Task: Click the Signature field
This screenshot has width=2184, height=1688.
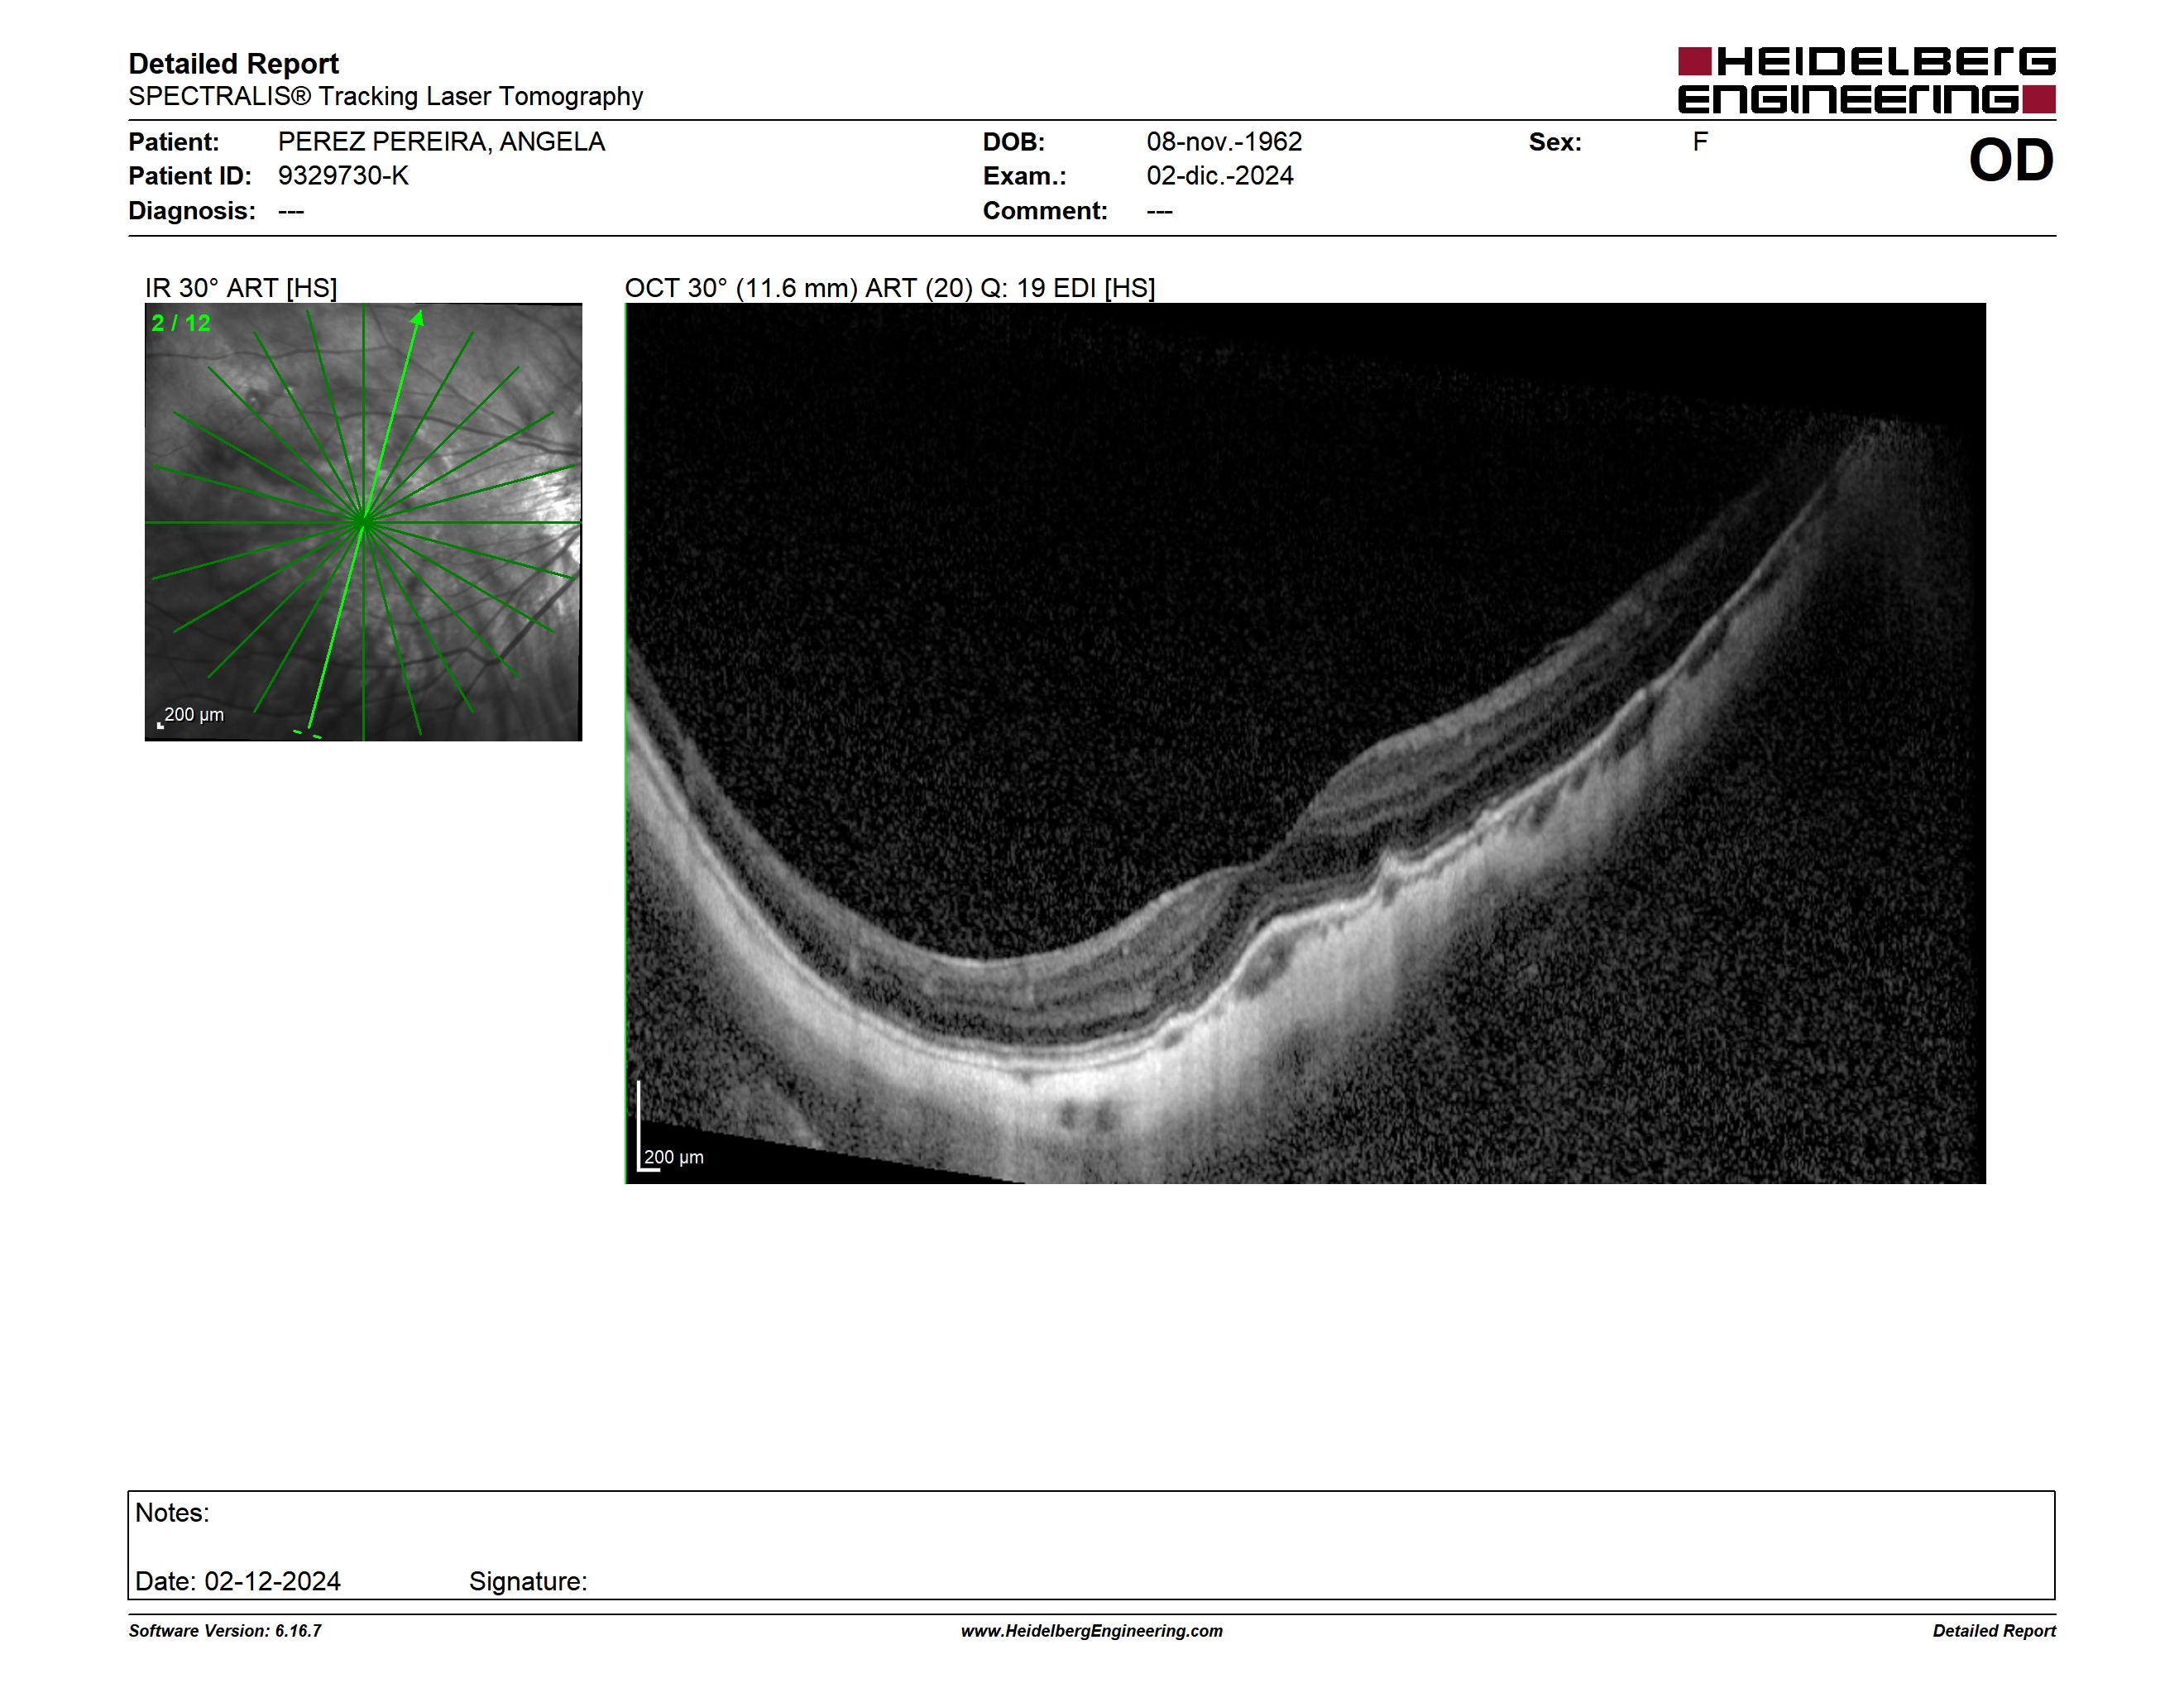Action: 528,1581
